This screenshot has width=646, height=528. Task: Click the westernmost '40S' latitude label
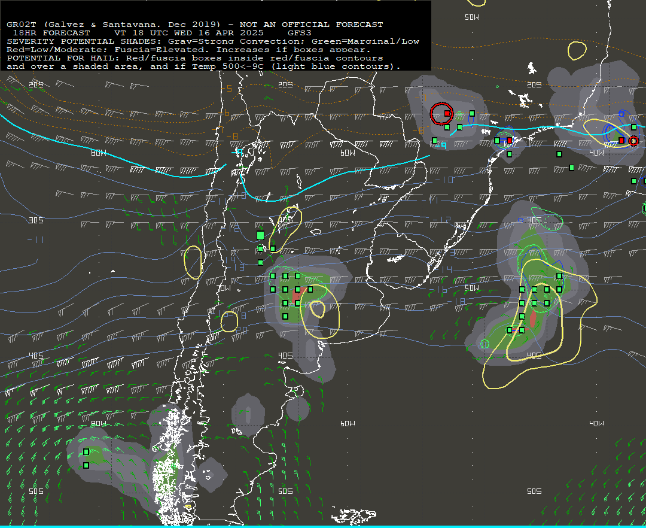point(36,356)
